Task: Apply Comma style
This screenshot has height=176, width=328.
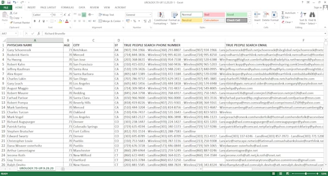Action: click(x=139, y=21)
